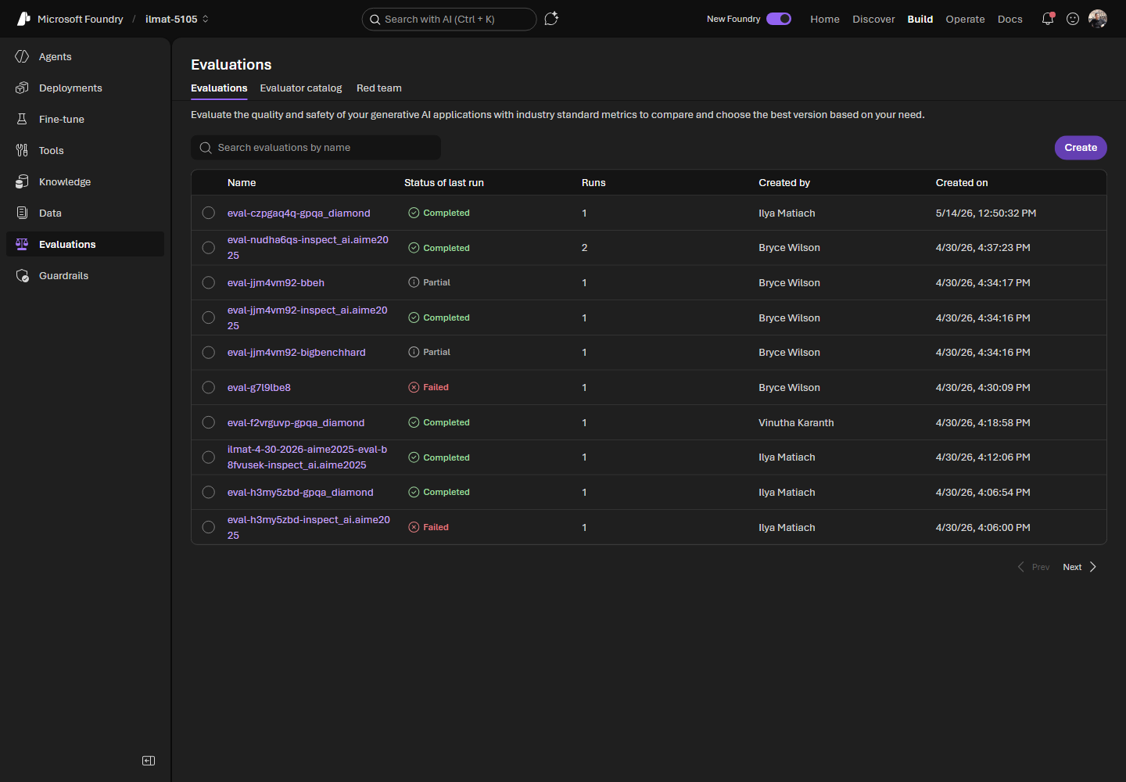Viewport: 1126px width, 782px height.
Task: Open the eval-f2vrguvp-gpqa_diamond evaluation link
Action: [x=296, y=422]
